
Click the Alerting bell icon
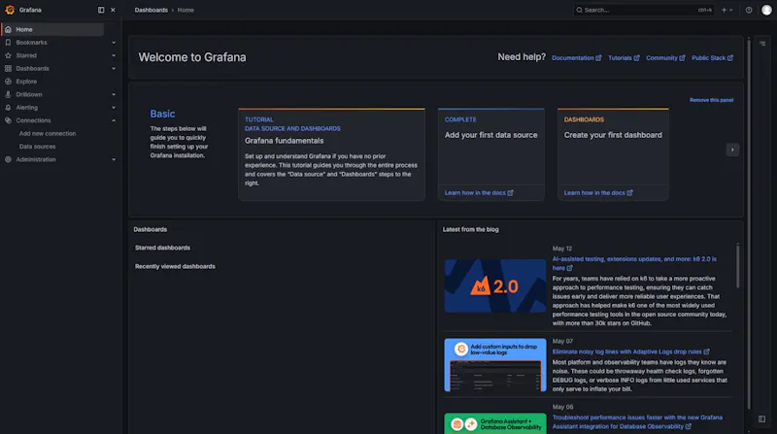point(8,107)
